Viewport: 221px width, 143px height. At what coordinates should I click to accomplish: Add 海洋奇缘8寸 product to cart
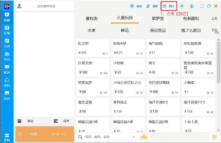click(163, 107)
